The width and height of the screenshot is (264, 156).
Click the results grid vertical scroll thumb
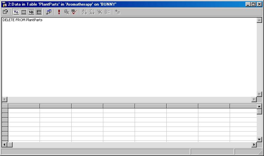click(x=259, y=112)
